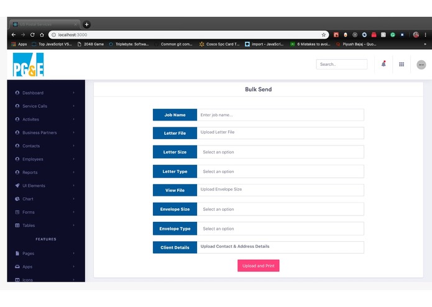Click the site info icon in address bar
The image size is (432, 307).
pos(53,35)
